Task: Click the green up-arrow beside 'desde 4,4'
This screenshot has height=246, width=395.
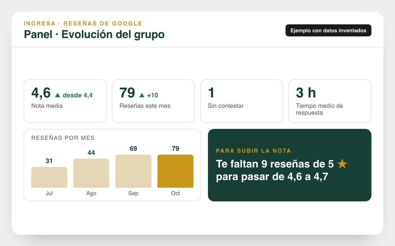Action: [58, 95]
